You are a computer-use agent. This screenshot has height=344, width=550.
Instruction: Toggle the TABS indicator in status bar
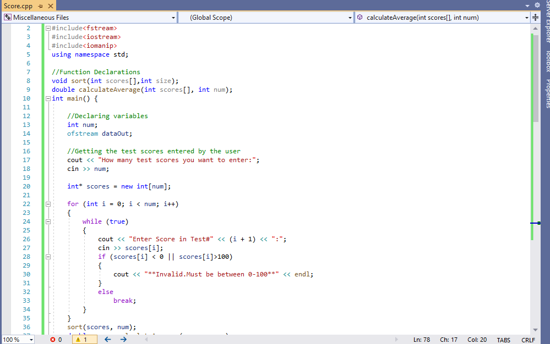coord(503,340)
